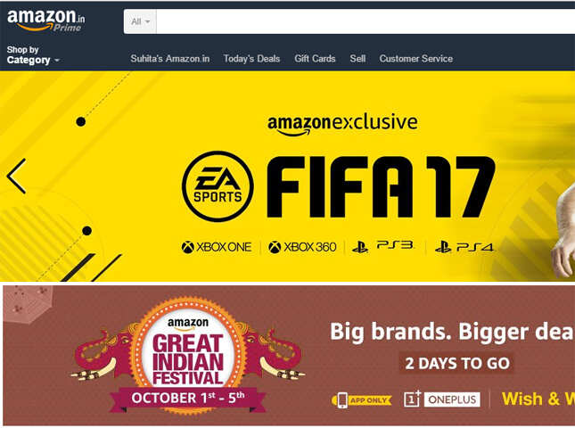Show previous banner with left arrow
The image size is (575, 428).
(17, 176)
